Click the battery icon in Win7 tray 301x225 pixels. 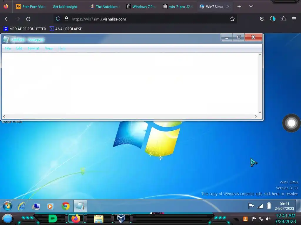pyautogui.click(x=269, y=206)
